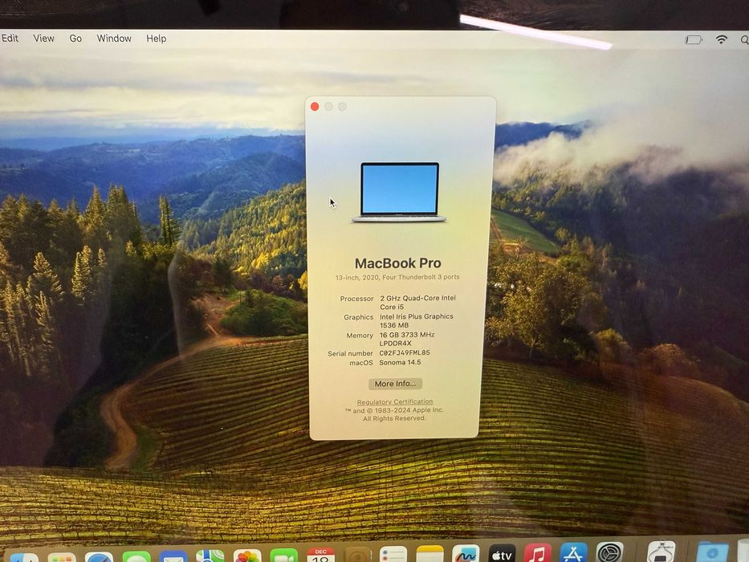Screen dimensions: 749x562
Task: Launch FaceTime from the Dock
Action: [283, 556]
